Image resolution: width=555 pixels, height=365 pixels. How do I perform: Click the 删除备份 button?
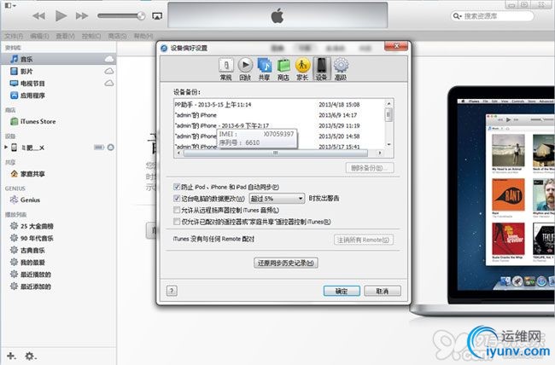pyautogui.click(x=370, y=168)
